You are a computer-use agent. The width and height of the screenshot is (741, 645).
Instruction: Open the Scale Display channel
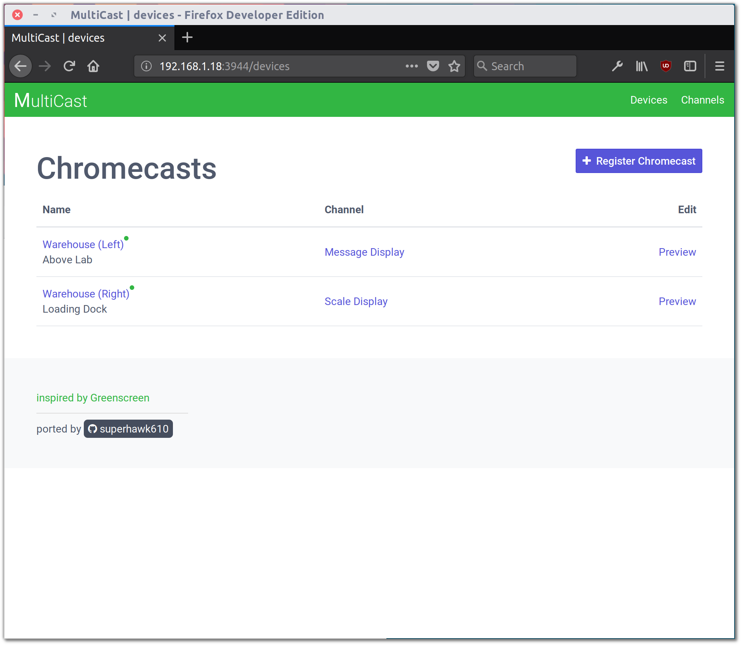tap(355, 301)
